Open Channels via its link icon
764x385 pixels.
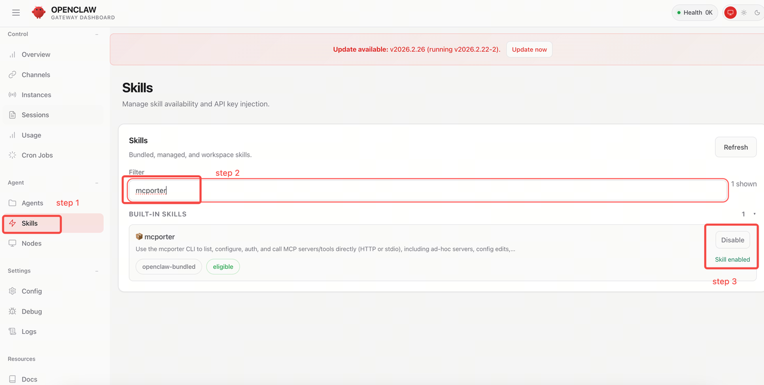(13, 74)
